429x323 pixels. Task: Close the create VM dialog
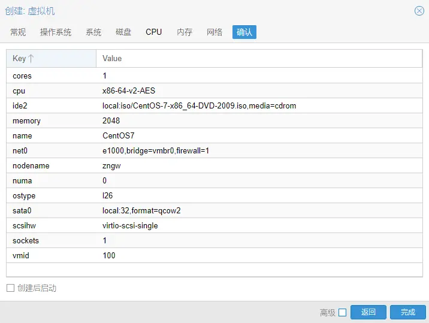point(419,11)
